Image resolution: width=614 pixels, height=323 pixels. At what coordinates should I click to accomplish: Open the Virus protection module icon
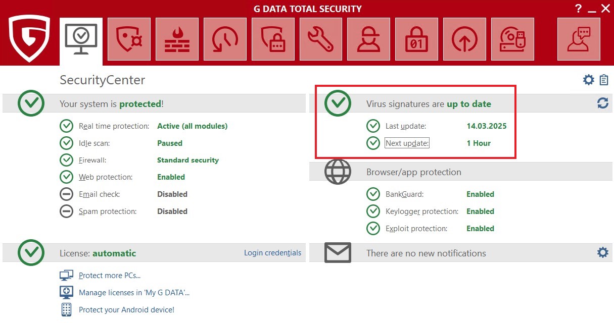[x=129, y=39]
